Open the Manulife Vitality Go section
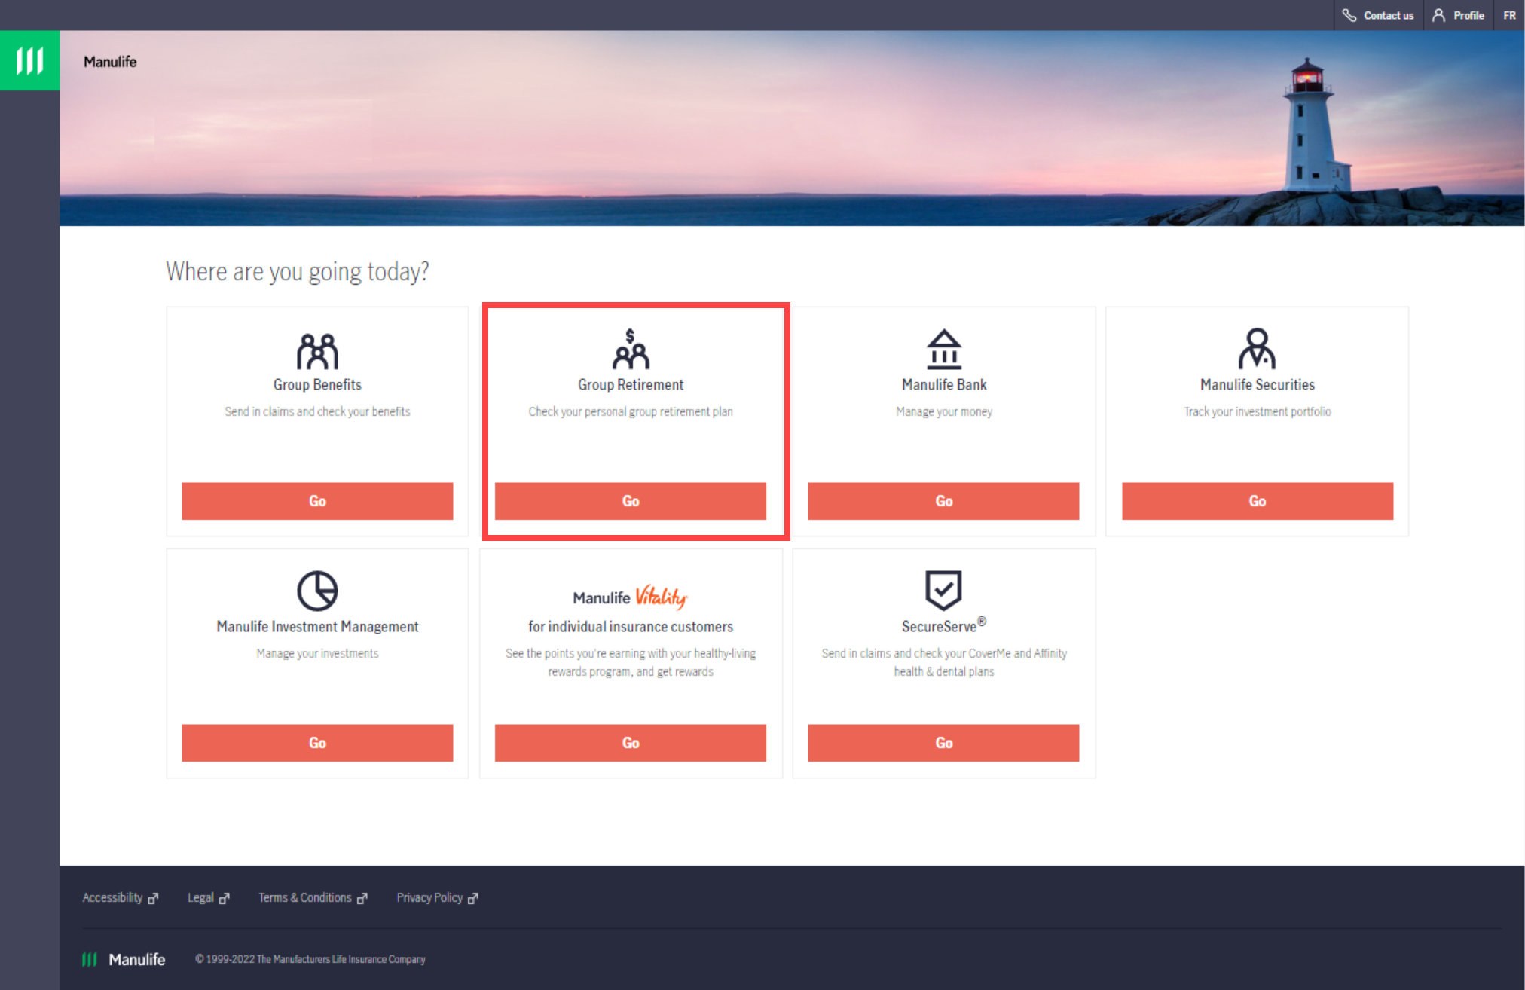This screenshot has width=1525, height=990. point(630,742)
